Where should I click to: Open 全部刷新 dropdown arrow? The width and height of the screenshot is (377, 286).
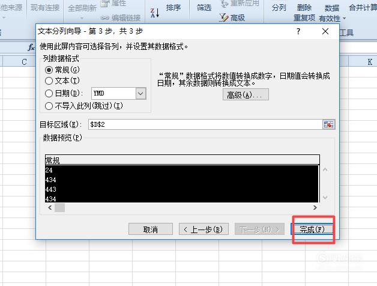[x=82, y=18]
